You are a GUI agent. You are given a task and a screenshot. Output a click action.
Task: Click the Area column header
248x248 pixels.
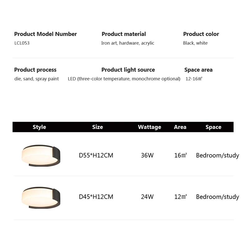pos(180,127)
